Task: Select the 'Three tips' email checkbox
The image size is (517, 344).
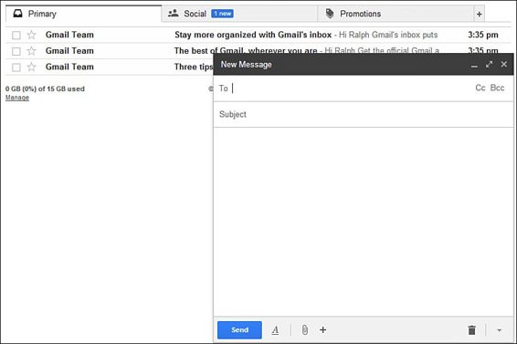Action: click(16, 68)
